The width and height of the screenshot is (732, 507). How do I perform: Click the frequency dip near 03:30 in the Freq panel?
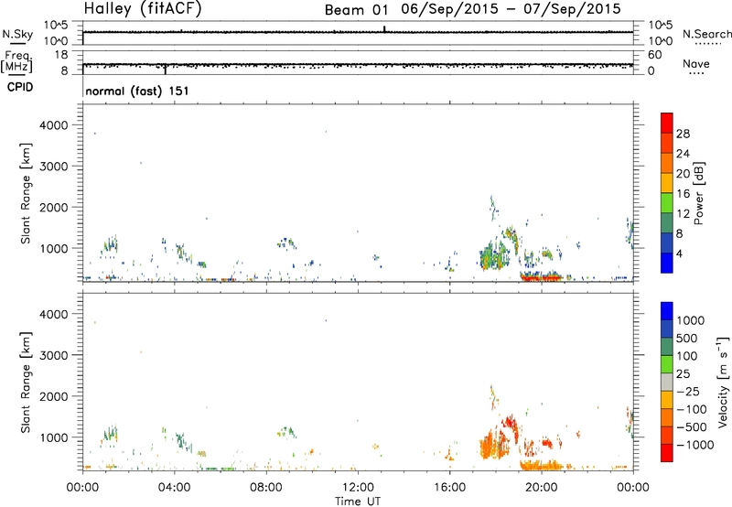click(x=165, y=70)
